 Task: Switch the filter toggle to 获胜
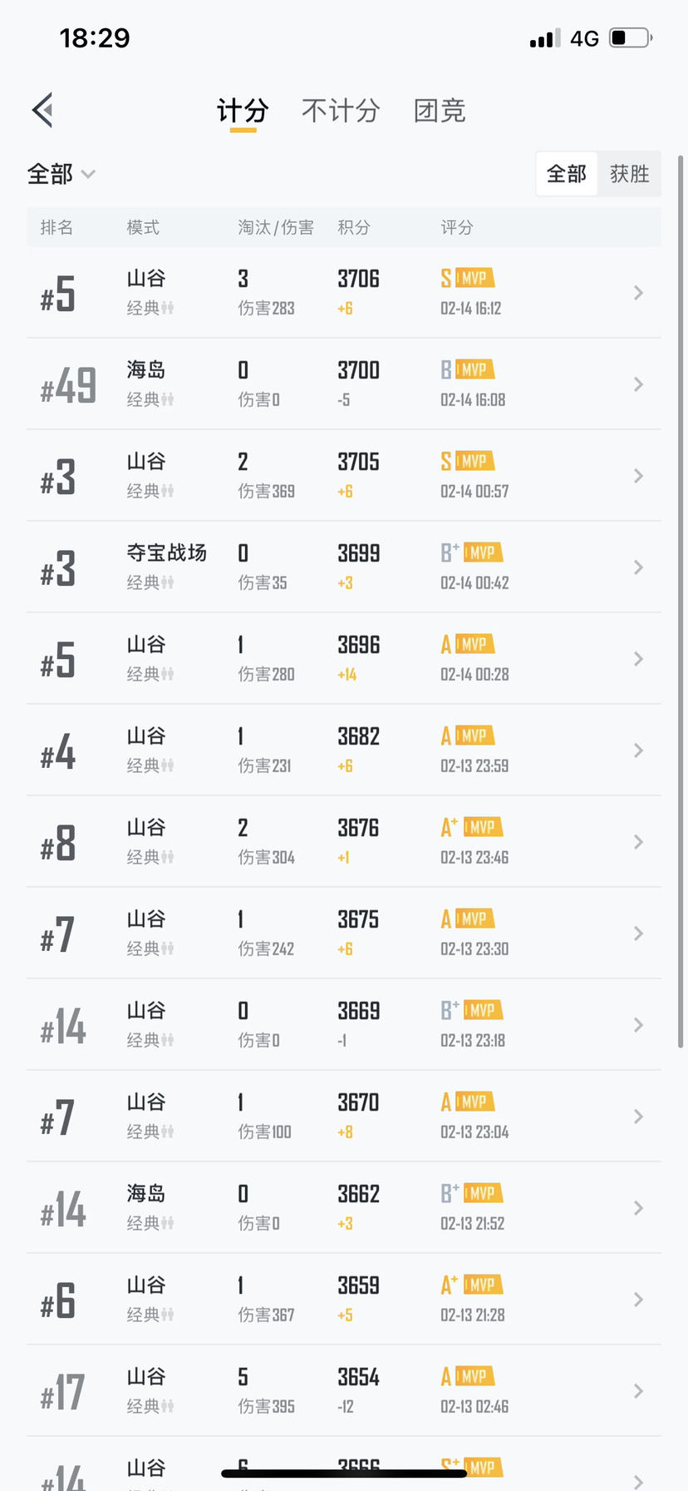coord(629,173)
